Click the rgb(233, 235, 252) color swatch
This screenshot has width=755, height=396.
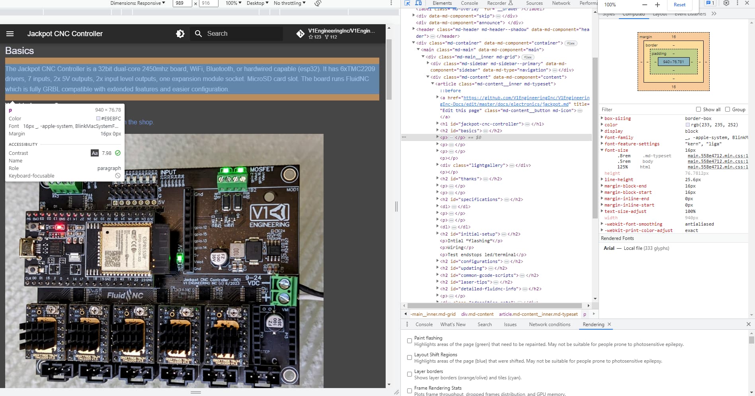687,125
